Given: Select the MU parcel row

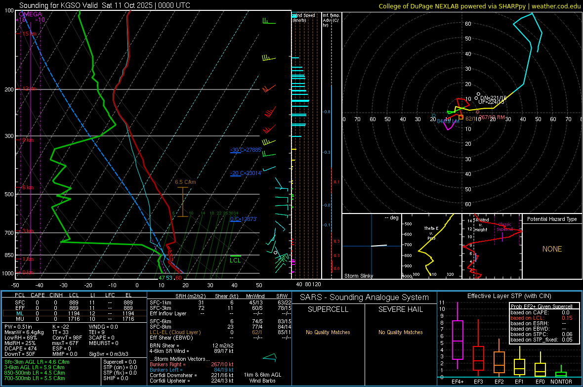Looking at the screenshot, I should coord(74,318).
